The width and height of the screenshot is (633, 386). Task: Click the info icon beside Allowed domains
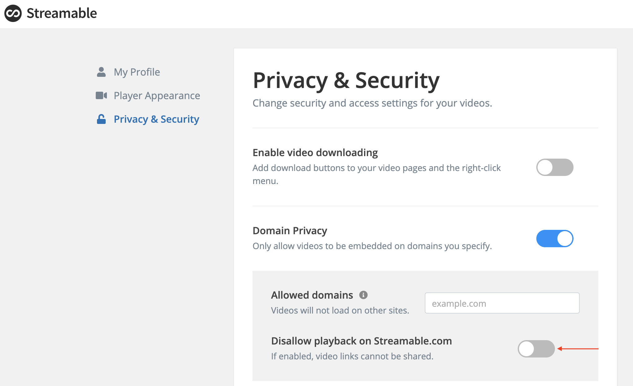coord(363,295)
